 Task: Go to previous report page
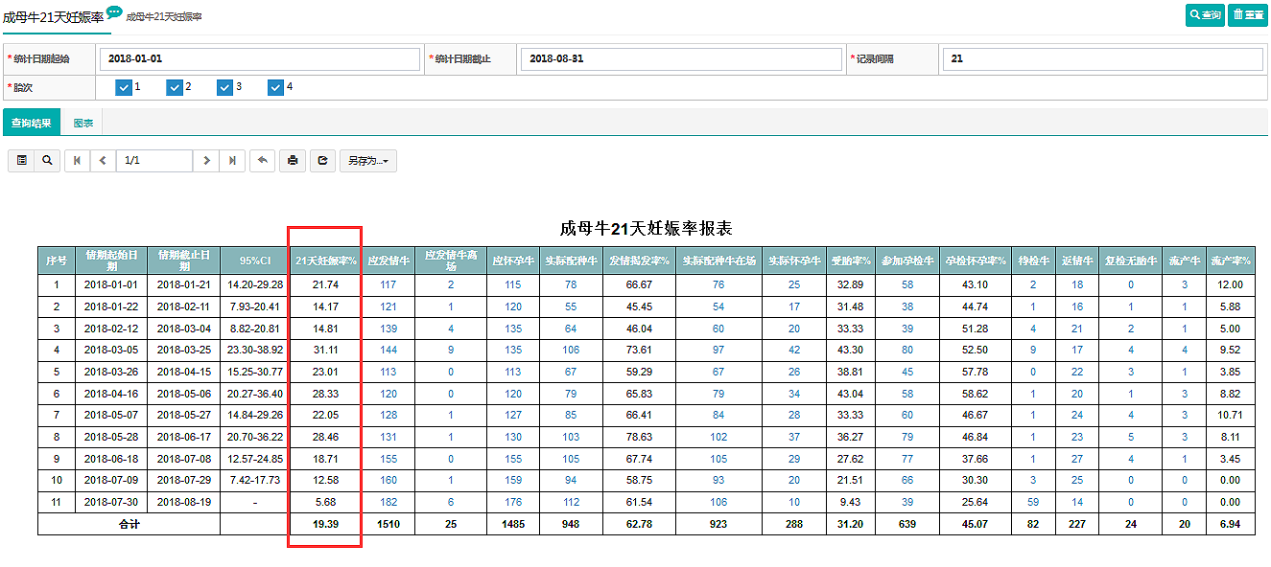(x=104, y=161)
